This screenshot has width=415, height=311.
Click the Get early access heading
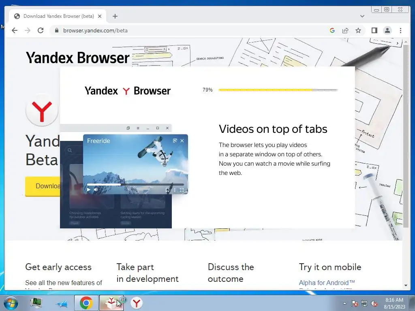tap(58, 267)
